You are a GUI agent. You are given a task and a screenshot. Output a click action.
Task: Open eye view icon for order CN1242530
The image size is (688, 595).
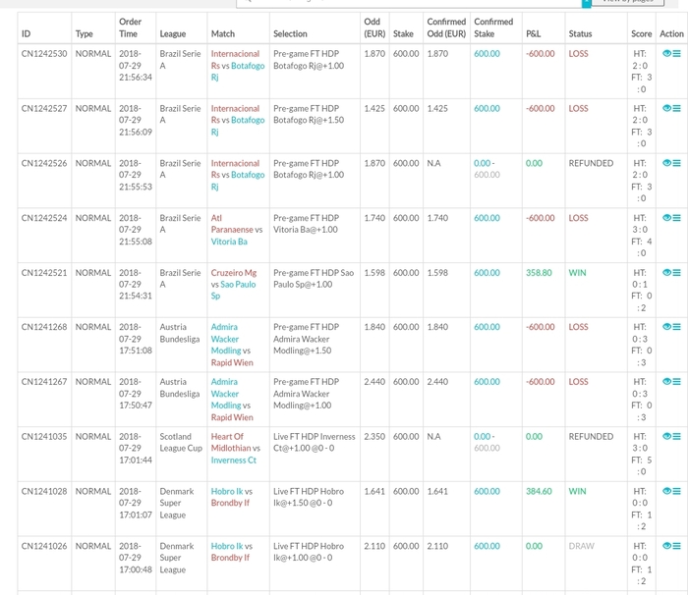[x=667, y=53]
